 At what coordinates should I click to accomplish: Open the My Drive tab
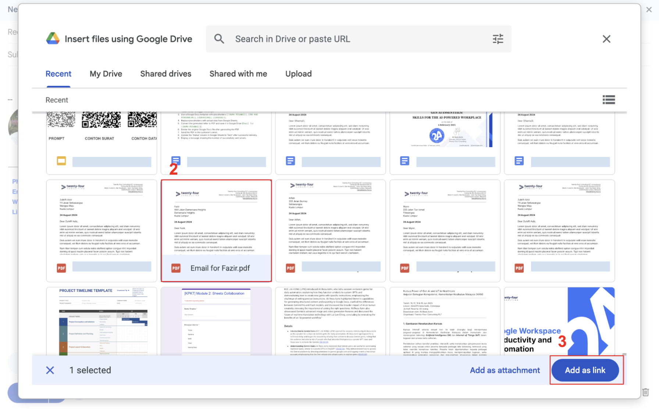tap(106, 74)
